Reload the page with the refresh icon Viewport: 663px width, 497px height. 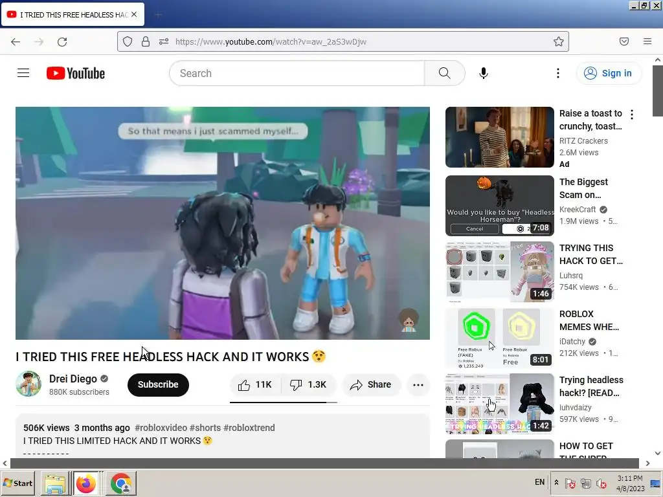62,41
